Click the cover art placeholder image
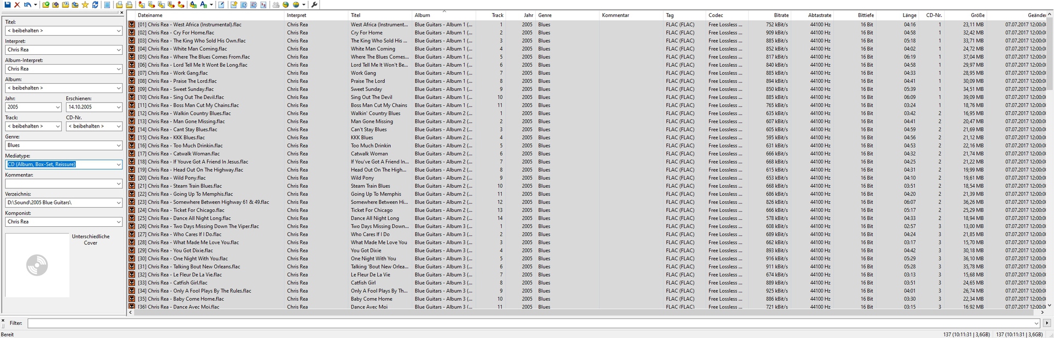The height and width of the screenshot is (338, 1054). pos(37,265)
